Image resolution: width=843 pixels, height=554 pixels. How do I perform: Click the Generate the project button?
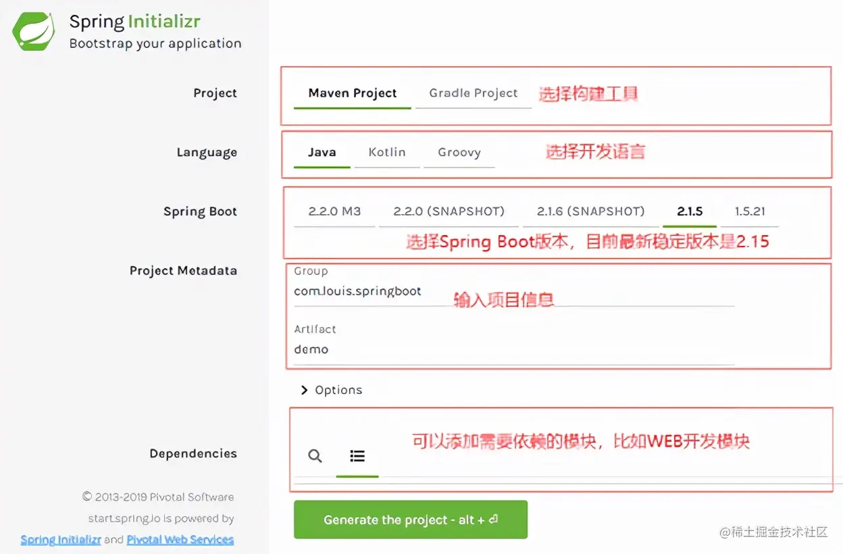click(x=410, y=520)
